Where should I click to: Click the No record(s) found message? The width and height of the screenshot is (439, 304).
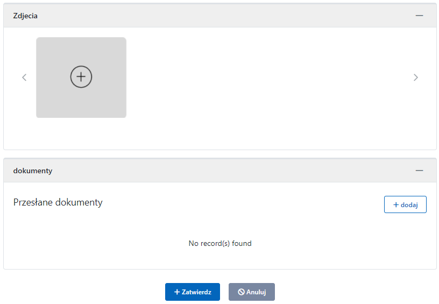[220, 243]
